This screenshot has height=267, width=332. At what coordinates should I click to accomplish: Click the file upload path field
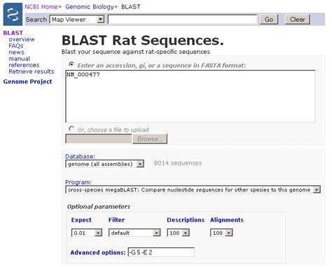[99, 139]
